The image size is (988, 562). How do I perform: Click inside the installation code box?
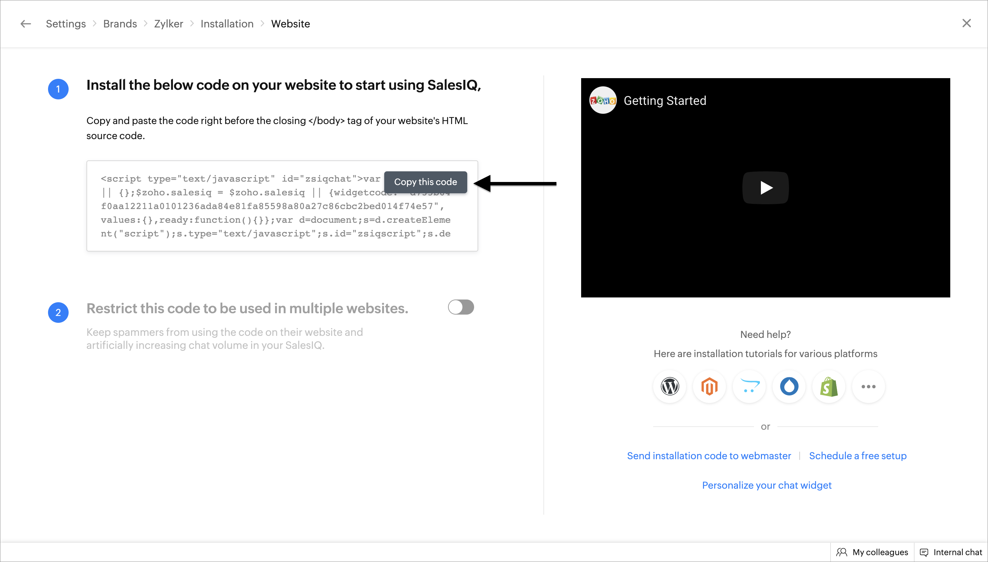coord(270,220)
